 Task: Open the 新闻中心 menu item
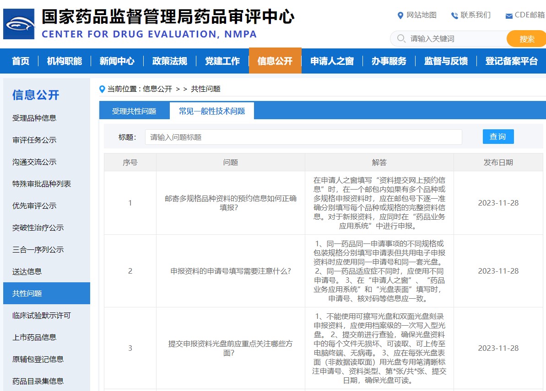pos(117,61)
